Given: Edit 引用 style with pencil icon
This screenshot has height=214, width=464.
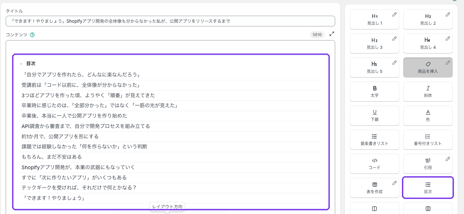Looking at the screenshot, I should coord(448,159).
